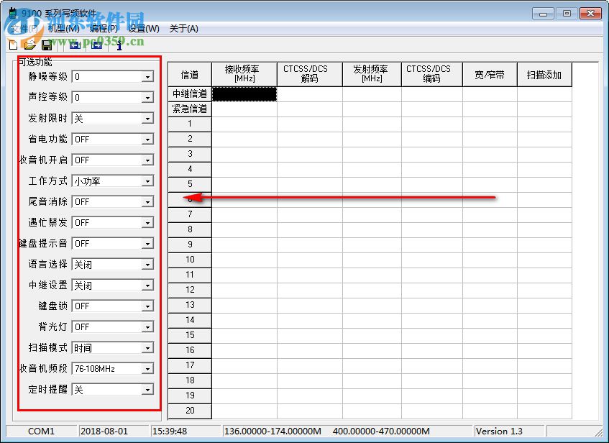This screenshot has height=443, width=609.
Task: Select channel row 15 header
Action: 190,335
